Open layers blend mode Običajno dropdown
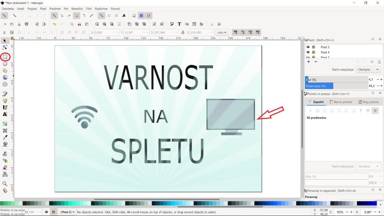This screenshot has width=384, height=216. (368, 69)
